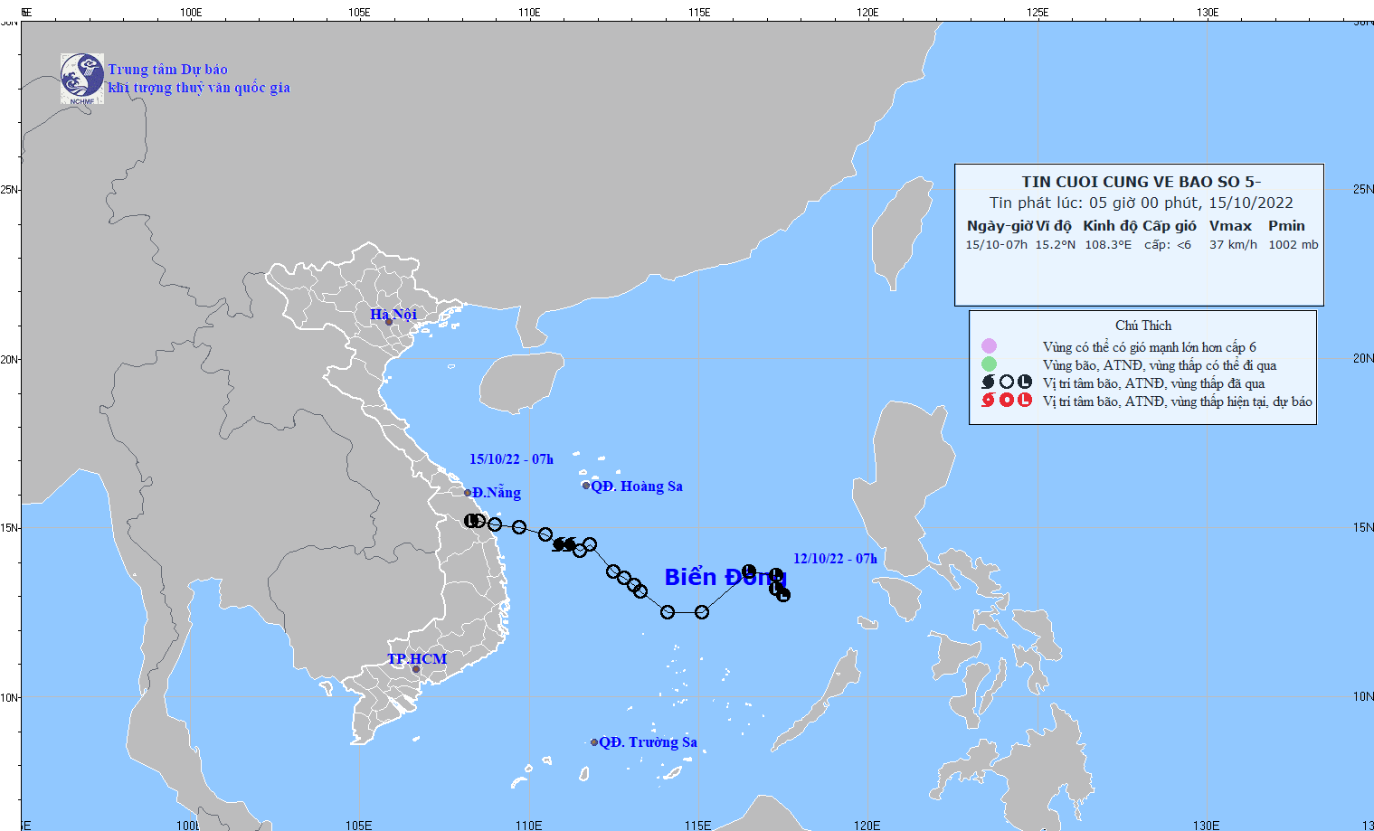Click the Vĩ độ column header
Image resolution: width=1374 pixels, height=831 pixels.
(x=1054, y=226)
